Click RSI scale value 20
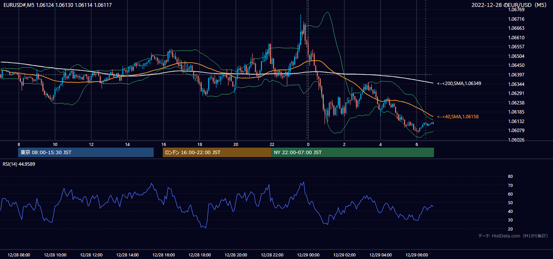The image size is (553, 259). [x=510, y=229]
